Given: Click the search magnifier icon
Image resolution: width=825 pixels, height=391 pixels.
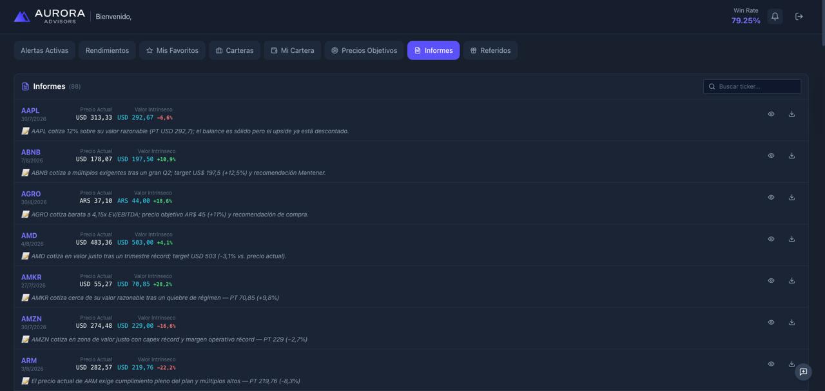Looking at the screenshot, I should pos(712,86).
